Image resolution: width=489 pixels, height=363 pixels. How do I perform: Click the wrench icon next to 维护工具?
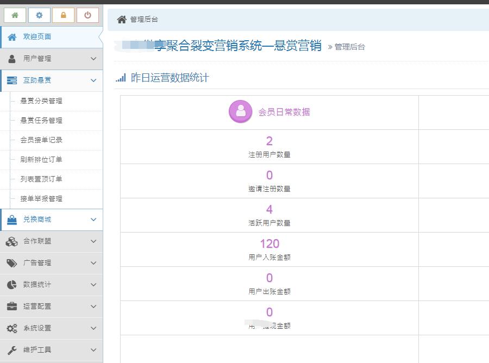click(x=12, y=350)
